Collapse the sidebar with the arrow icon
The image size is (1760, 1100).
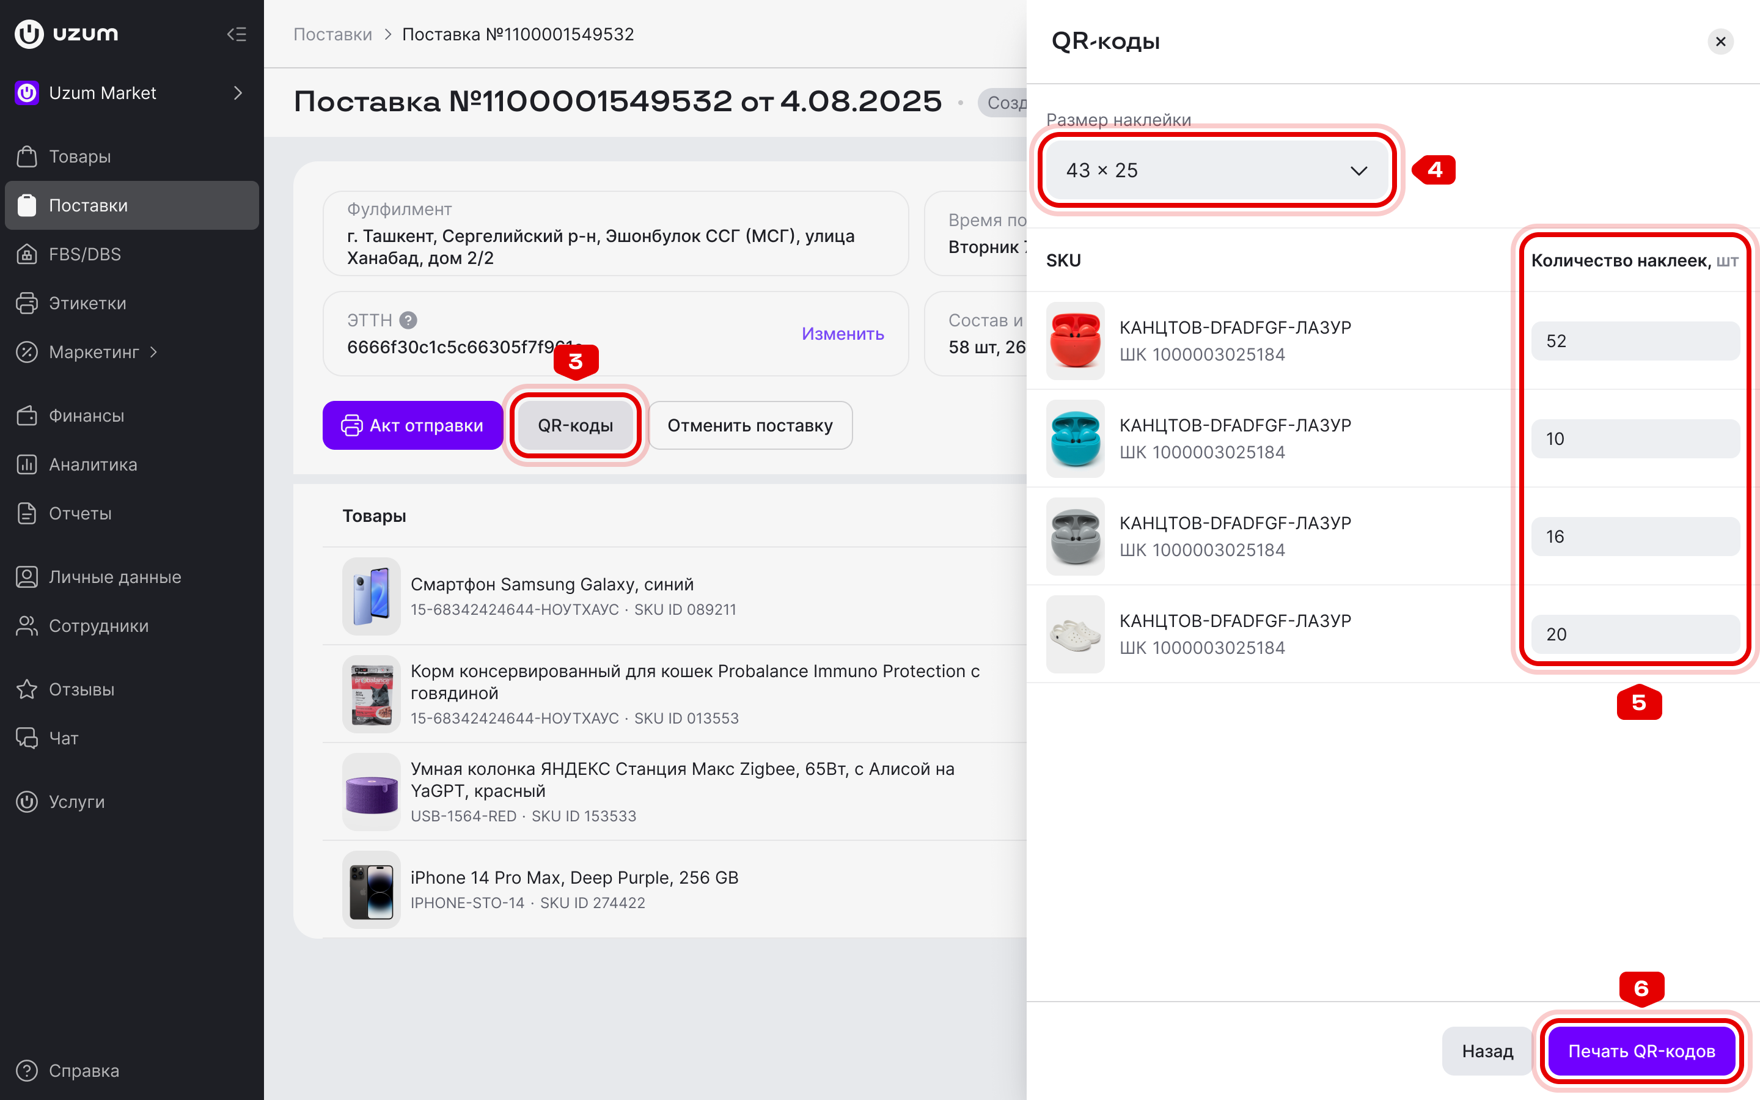tap(237, 34)
